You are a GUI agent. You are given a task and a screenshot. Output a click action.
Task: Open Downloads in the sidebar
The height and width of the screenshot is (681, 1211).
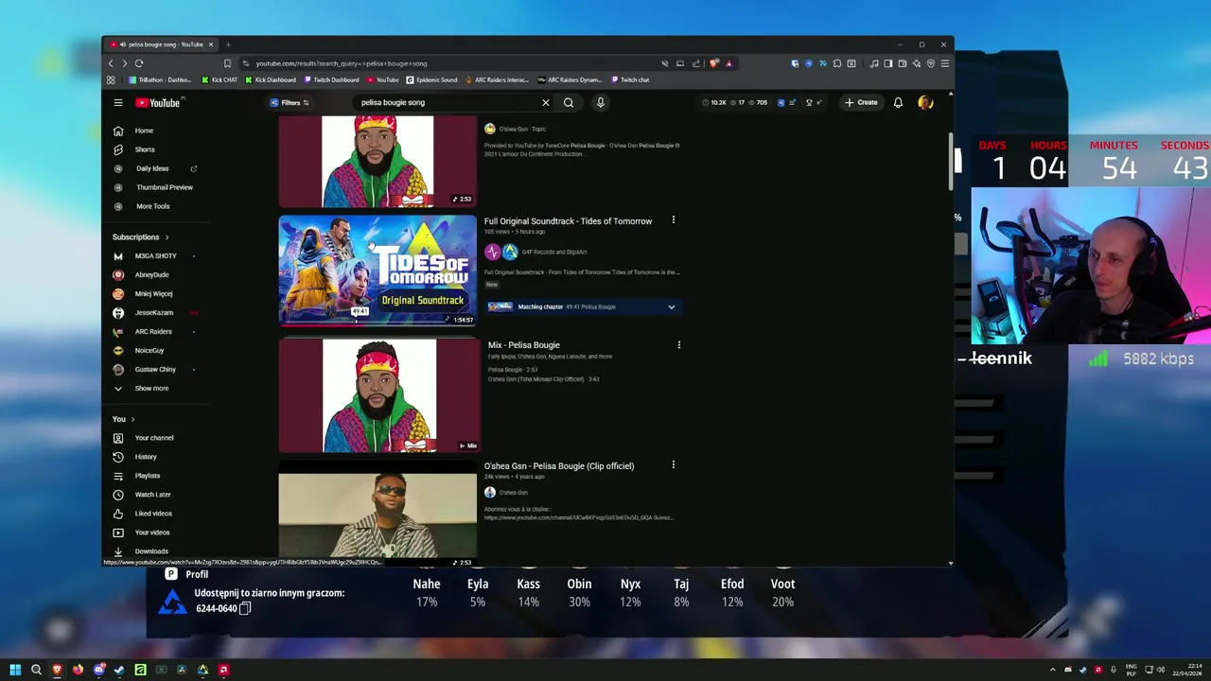point(153,551)
